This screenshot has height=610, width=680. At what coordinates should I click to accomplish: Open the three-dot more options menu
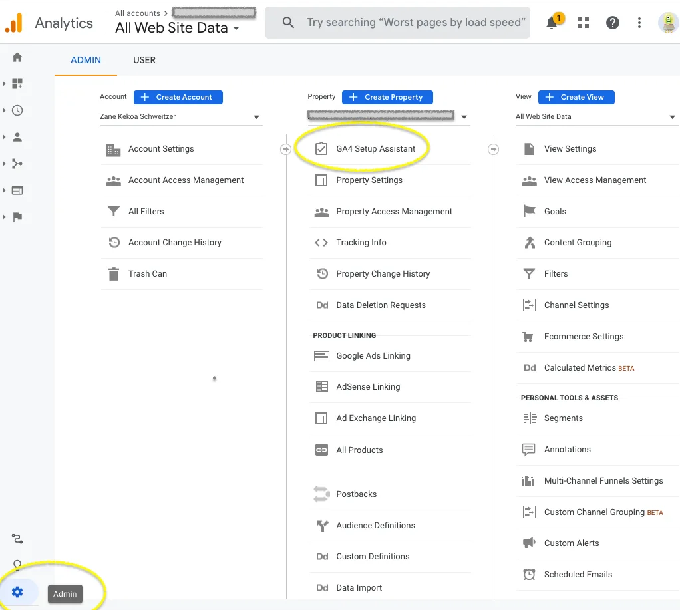tap(639, 23)
